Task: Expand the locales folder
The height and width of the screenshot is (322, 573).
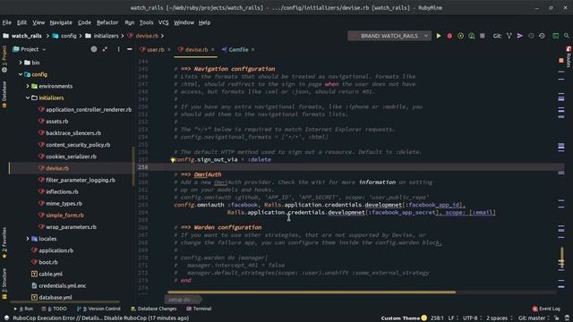Action: pos(28,239)
